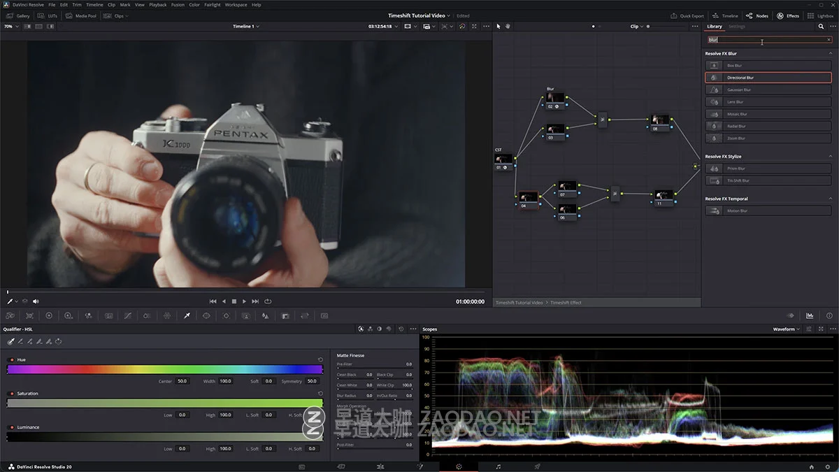Open the HDR wheels palette

[69, 316]
